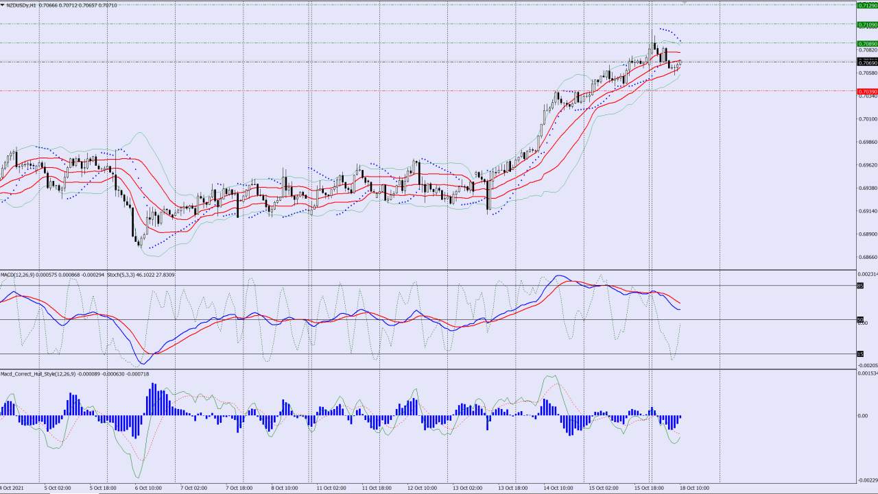The width and height of the screenshot is (878, 494).
Task: Click the chart shift marker on the top edge
Action: click(683, 3)
